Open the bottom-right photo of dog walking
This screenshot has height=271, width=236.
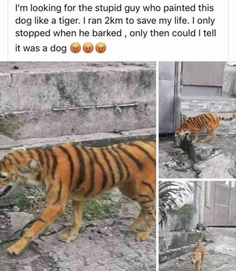click(x=197, y=226)
